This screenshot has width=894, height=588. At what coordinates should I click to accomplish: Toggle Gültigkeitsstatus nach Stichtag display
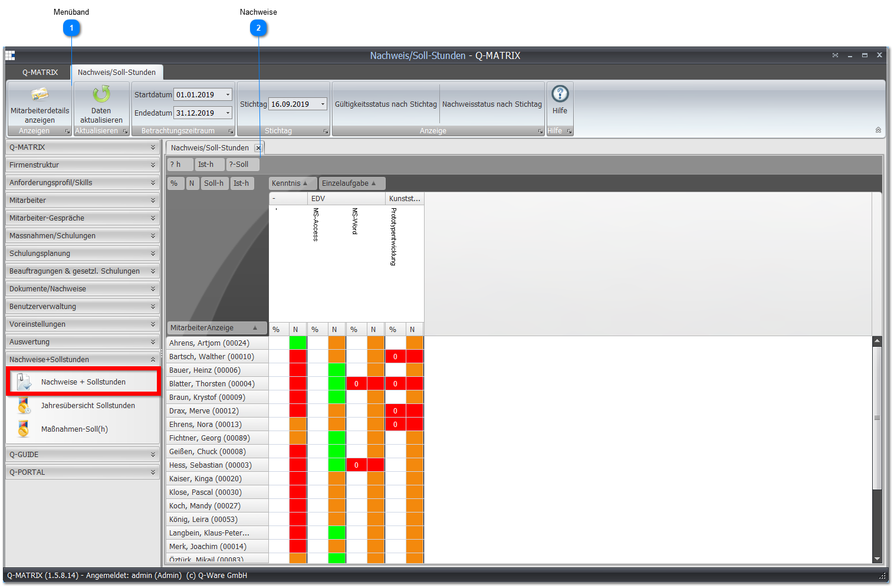tap(386, 104)
